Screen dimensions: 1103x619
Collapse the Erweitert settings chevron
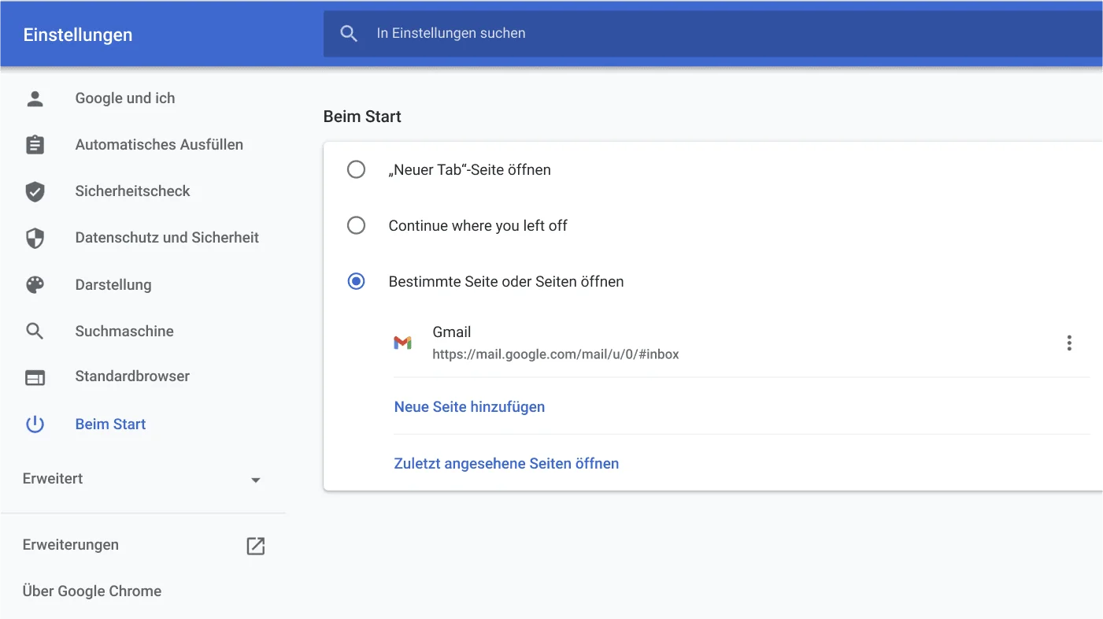(255, 479)
